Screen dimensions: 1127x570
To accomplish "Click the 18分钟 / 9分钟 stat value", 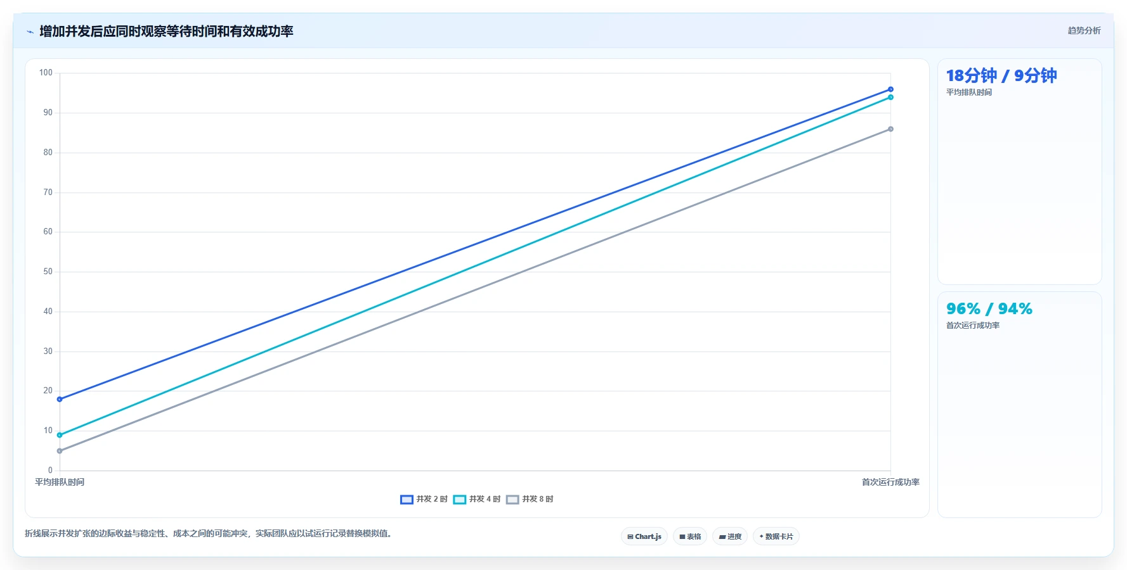I will click(1001, 76).
